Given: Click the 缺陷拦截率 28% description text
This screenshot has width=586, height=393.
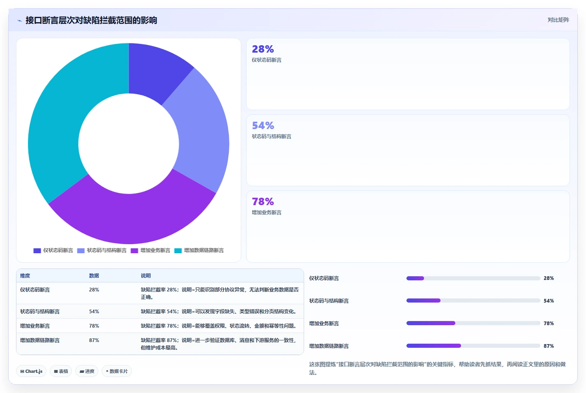Looking at the screenshot, I should coord(220,294).
